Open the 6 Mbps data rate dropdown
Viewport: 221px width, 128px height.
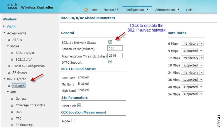point(192,43)
